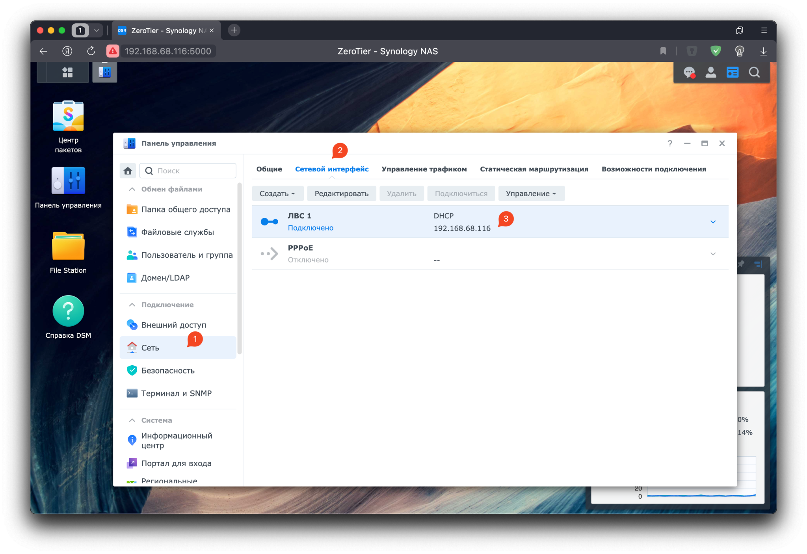Click Подключено link for ЛВС 1
The width and height of the screenshot is (807, 554).
tap(310, 228)
